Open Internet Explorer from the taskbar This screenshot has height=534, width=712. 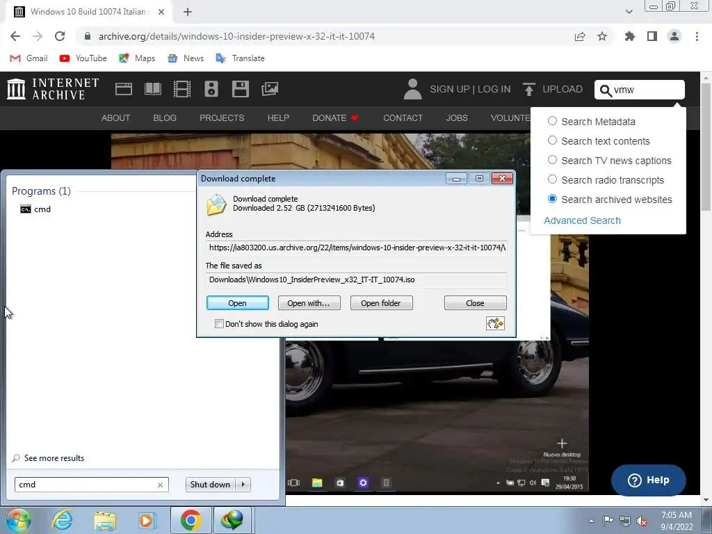pyautogui.click(x=62, y=520)
